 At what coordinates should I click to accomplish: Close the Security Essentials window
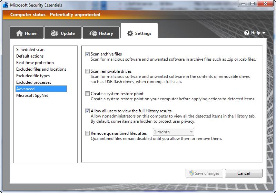click(265, 4)
